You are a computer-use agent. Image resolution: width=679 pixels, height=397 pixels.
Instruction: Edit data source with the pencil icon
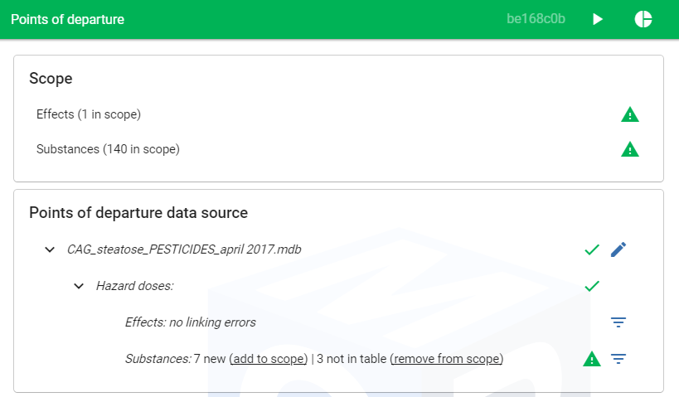tap(618, 249)
